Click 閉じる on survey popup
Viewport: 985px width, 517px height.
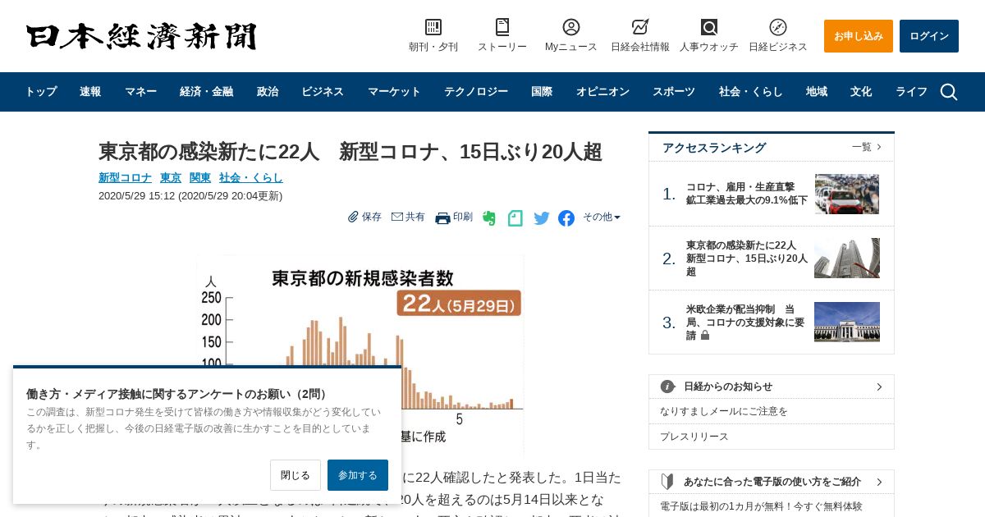[295, 475]
